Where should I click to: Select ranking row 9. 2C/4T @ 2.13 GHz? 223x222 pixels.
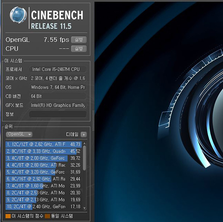point(43,200)
